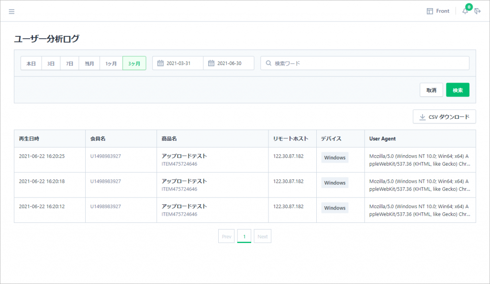This screenshot has height=284, width=490.
Task: Select the 本日 period filter
Action: click(x=31, y=63)
